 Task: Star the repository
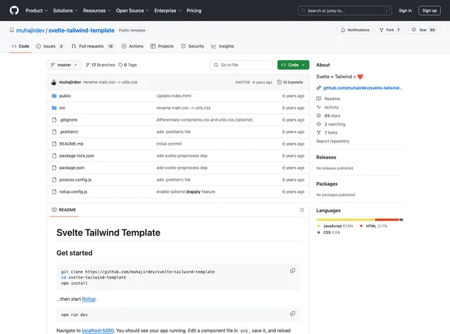(424, 30)
